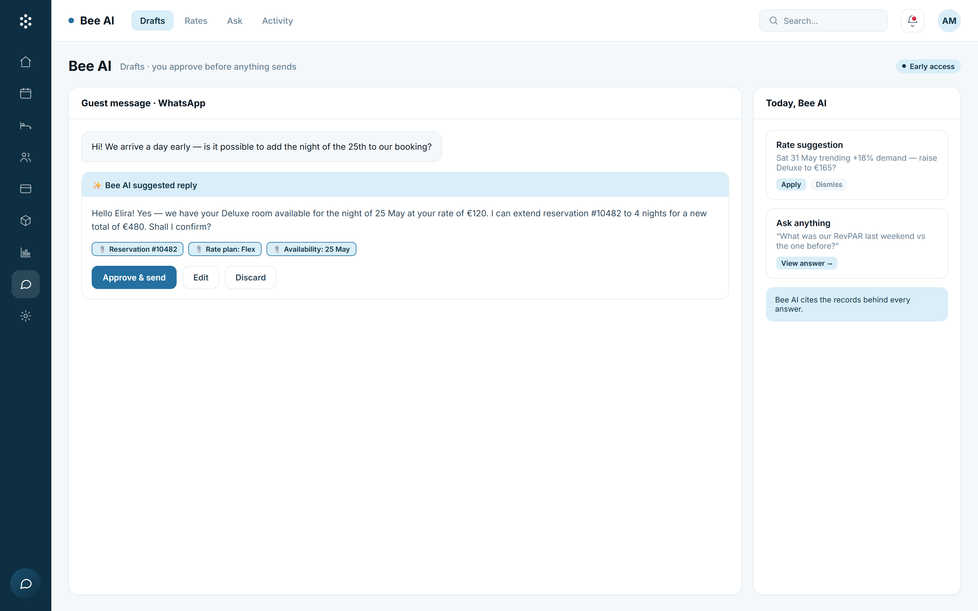This screenshot has width=978, height=611.
Task: Switch to the Activity tab
Action: point(277,20)
